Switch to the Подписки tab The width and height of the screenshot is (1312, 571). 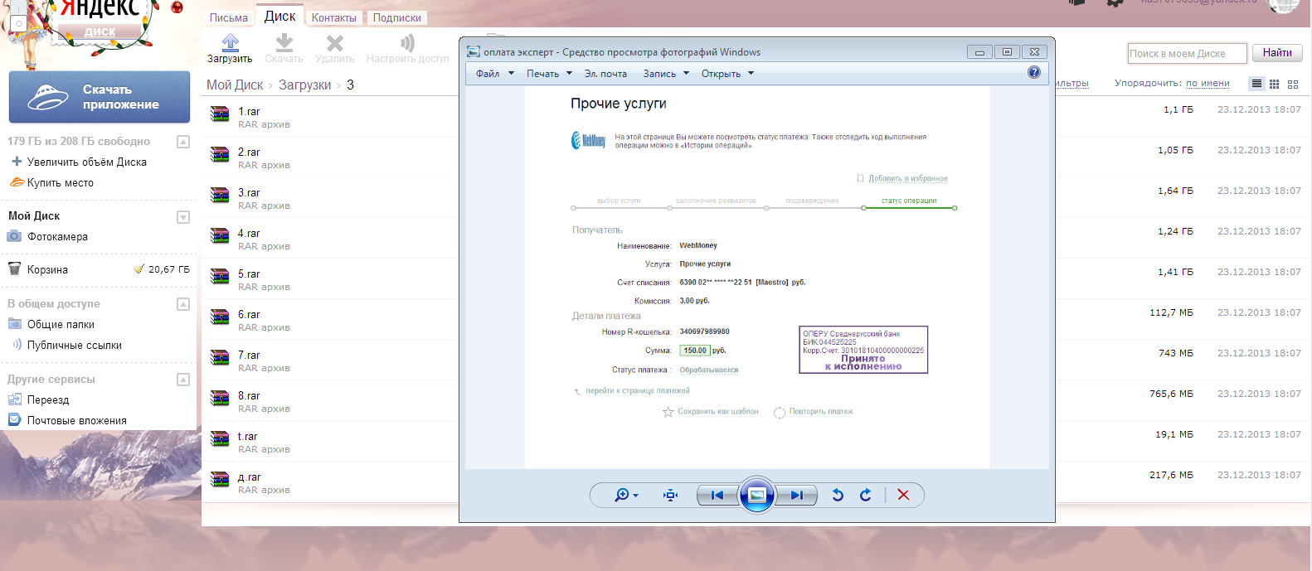click(397, 17)
